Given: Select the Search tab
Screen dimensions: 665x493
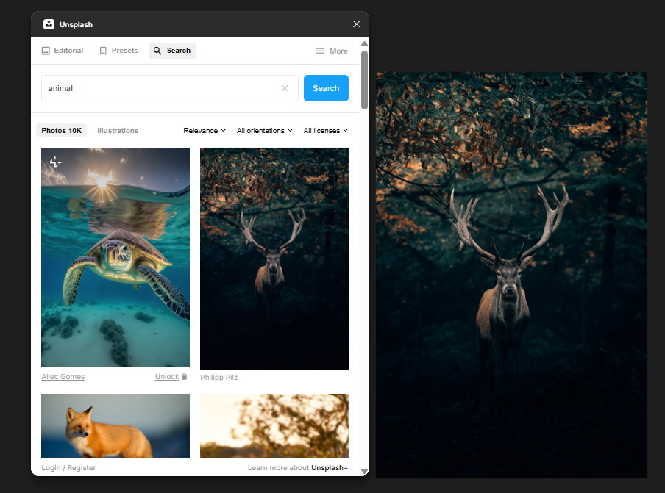Looking at the screenshot, I should pos(171,51).
